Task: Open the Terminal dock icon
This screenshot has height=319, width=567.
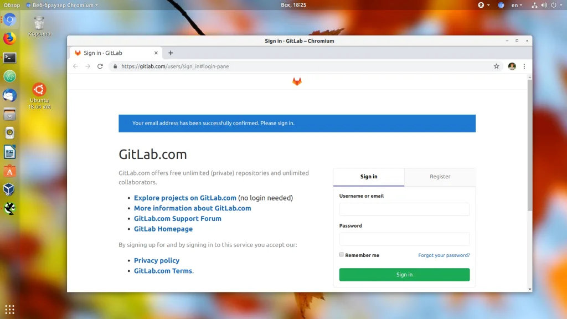Action: [x=10, y=58]
